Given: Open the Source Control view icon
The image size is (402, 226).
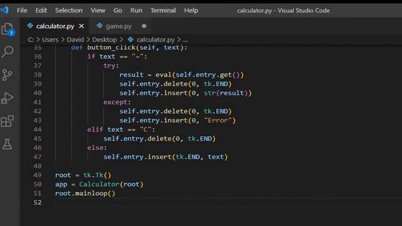Looking at the screenshot, I should (7, 75).
